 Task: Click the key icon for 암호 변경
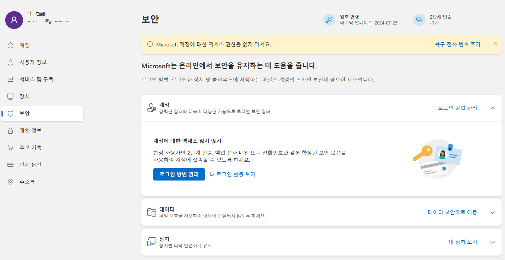pos(329,20)
